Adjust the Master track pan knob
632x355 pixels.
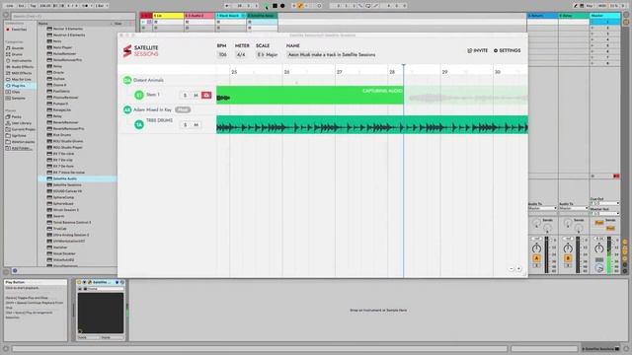[599, 248]
